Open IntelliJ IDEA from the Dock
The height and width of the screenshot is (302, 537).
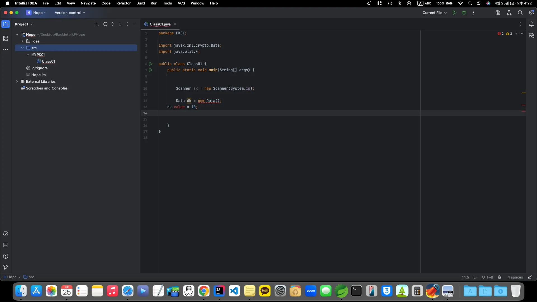(x=219, y=291)
